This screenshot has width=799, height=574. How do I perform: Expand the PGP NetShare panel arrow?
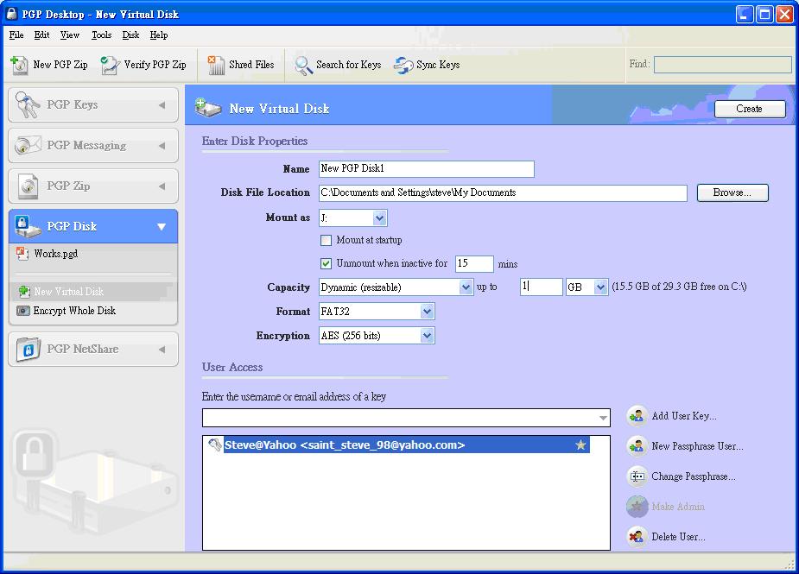(x=162, y=350)
